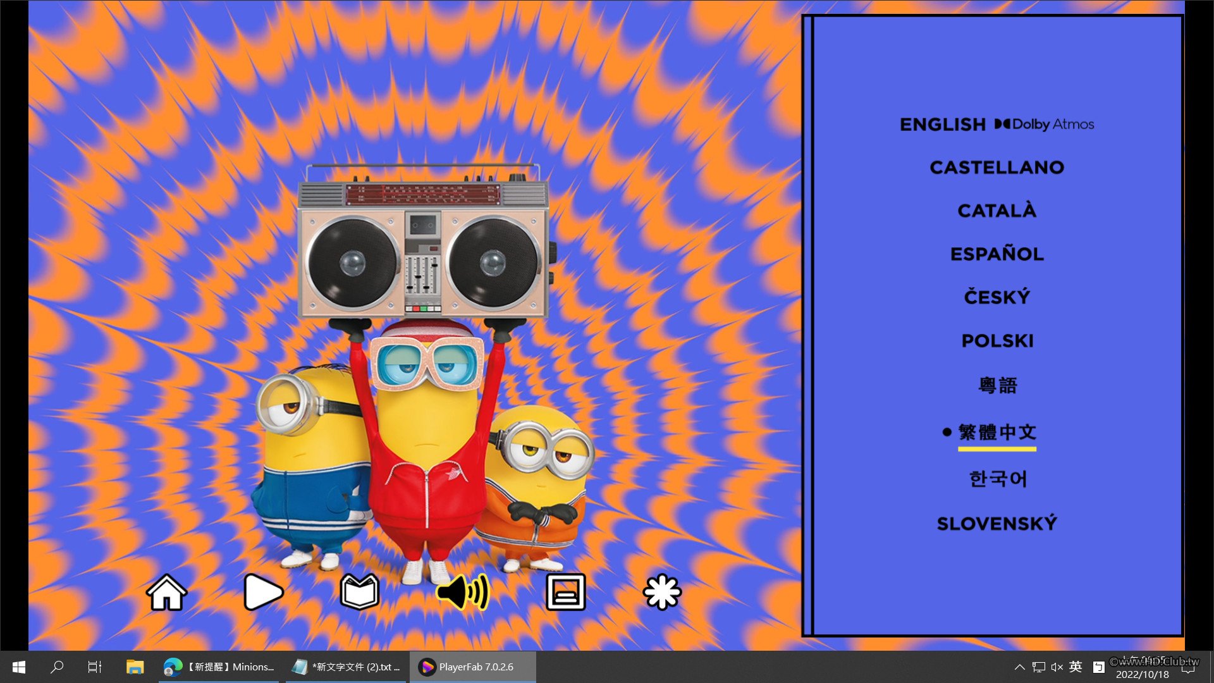The width and height of the screenshot is (1214, 683).
Task: Open the subtitles screen icon
Action: click(x=565, y=593)
